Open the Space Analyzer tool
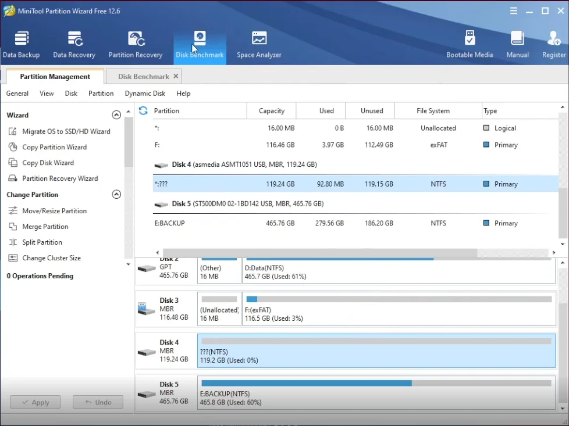569x426 pixels. [x=259, y=45]
